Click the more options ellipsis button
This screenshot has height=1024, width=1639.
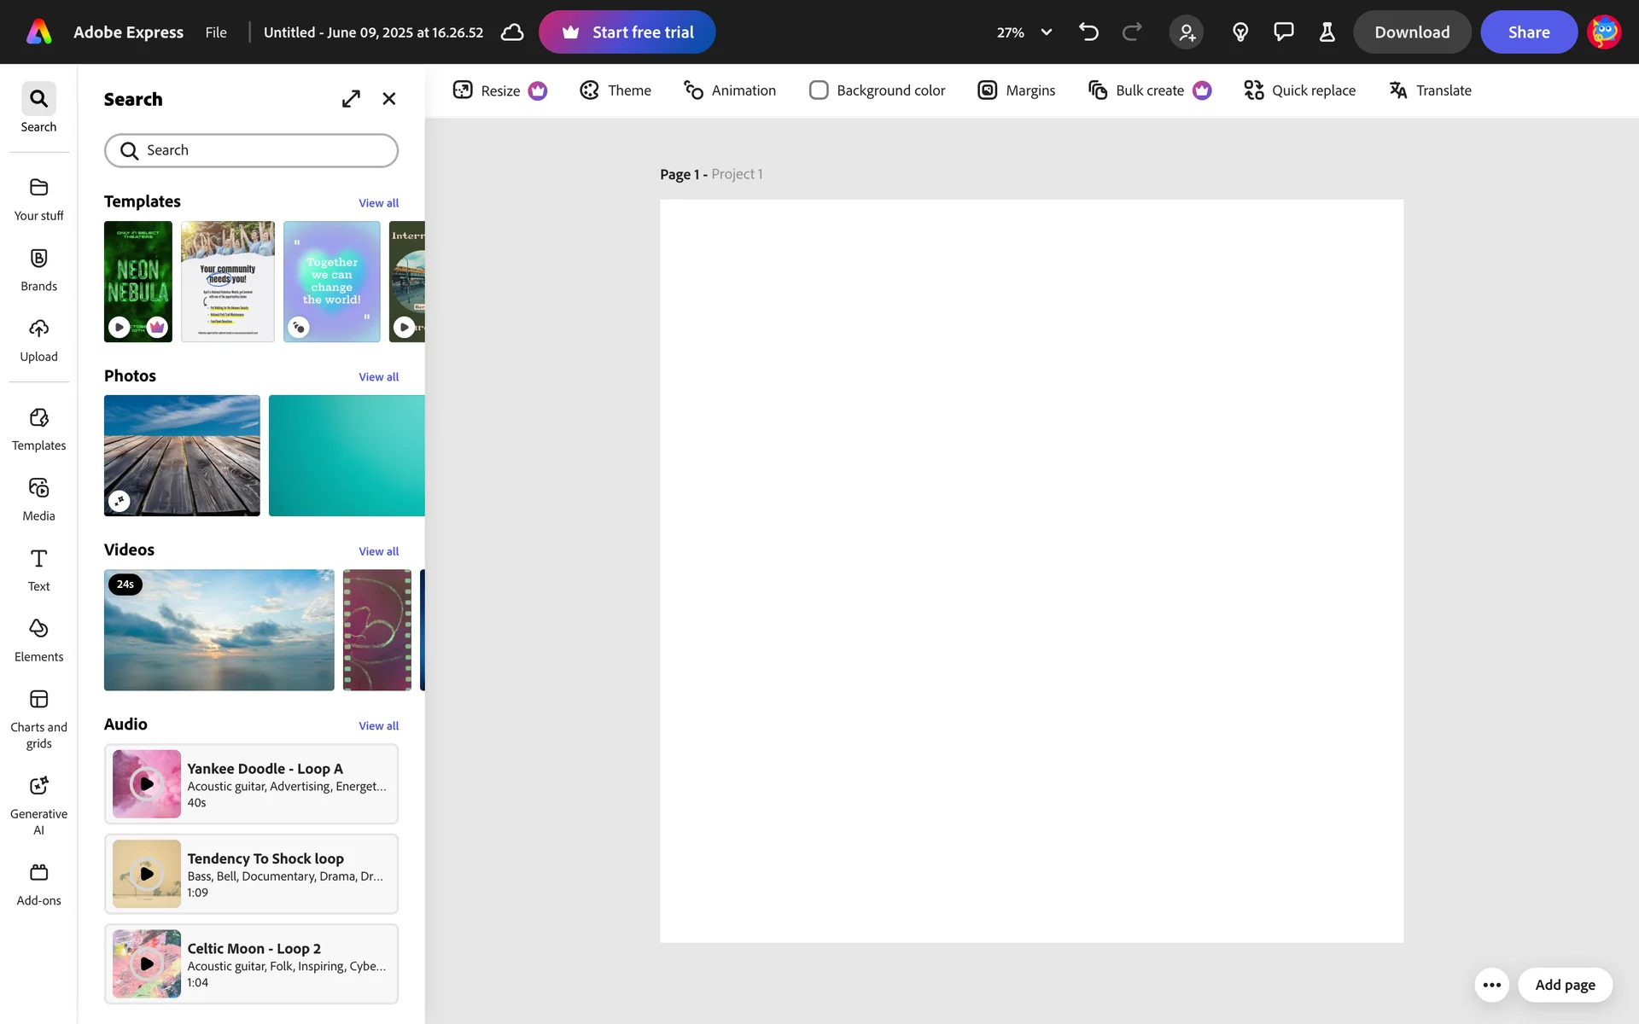click(x=1491, y=985)
